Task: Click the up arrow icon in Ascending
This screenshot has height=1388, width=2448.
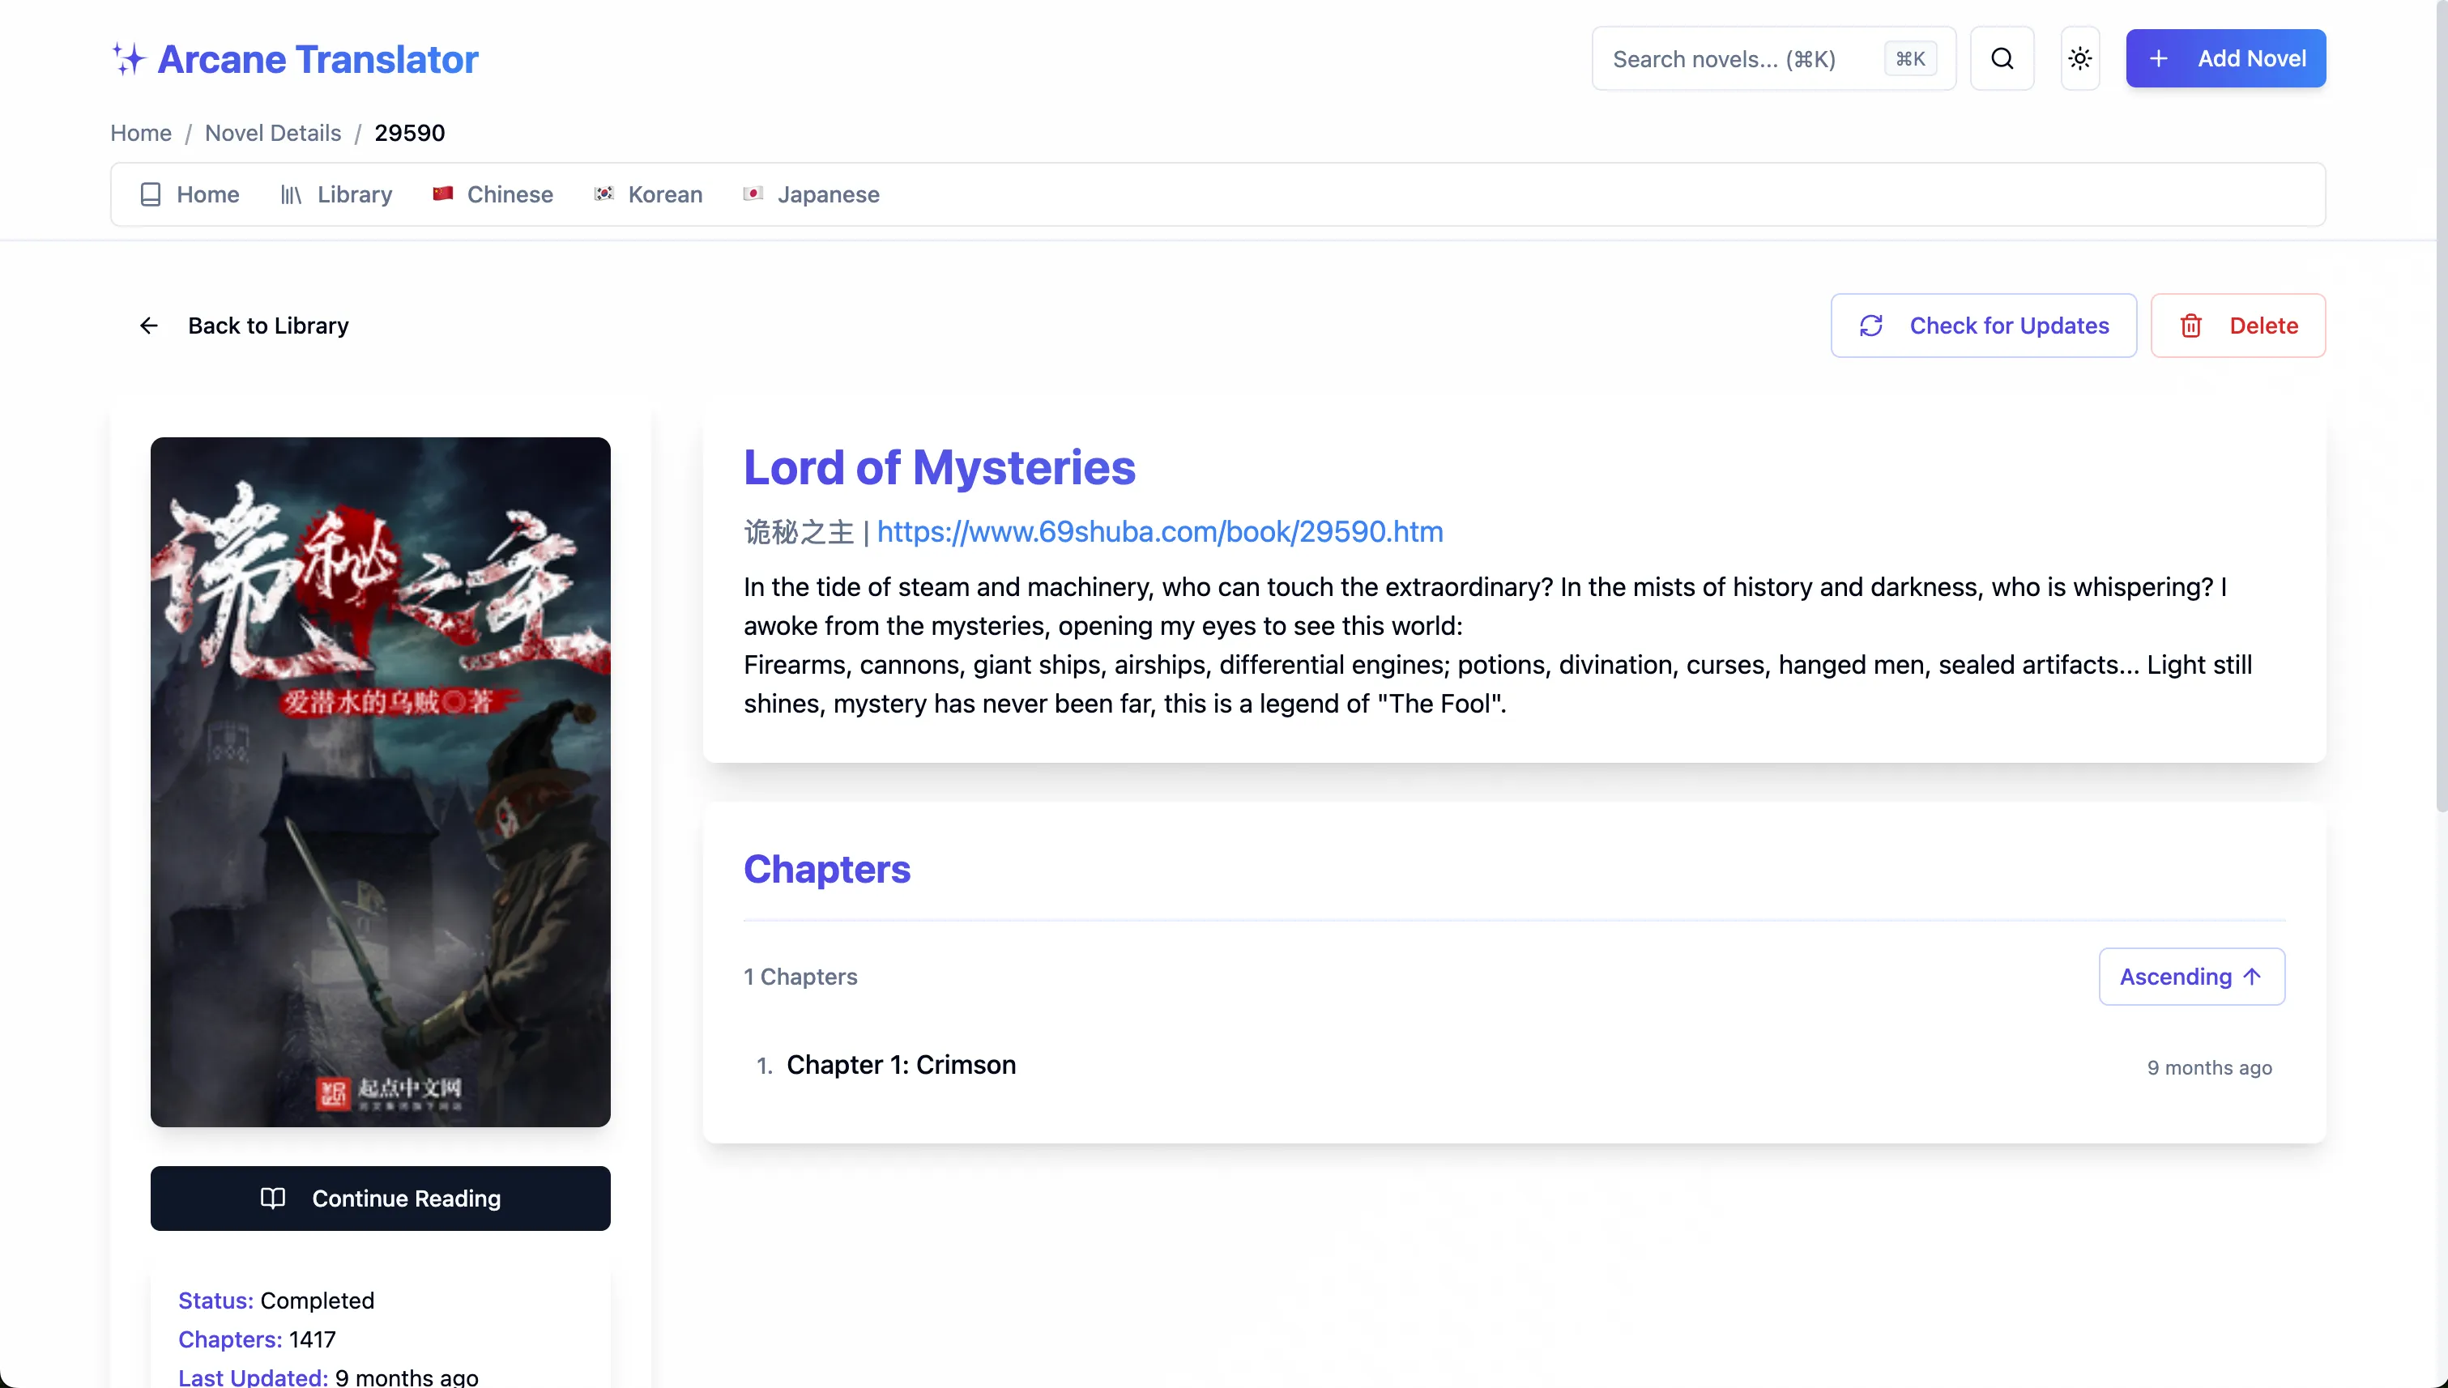Action: [2251, 976]
